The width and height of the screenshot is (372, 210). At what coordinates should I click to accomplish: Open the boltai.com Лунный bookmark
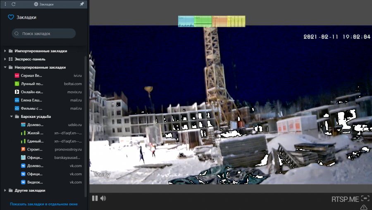click(x=32, y=84)
